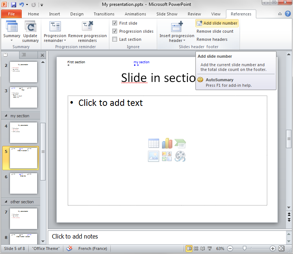Open the Undo history dropdown arrow
This screenshot has height=254, width=293.
(x=27, y=5)
